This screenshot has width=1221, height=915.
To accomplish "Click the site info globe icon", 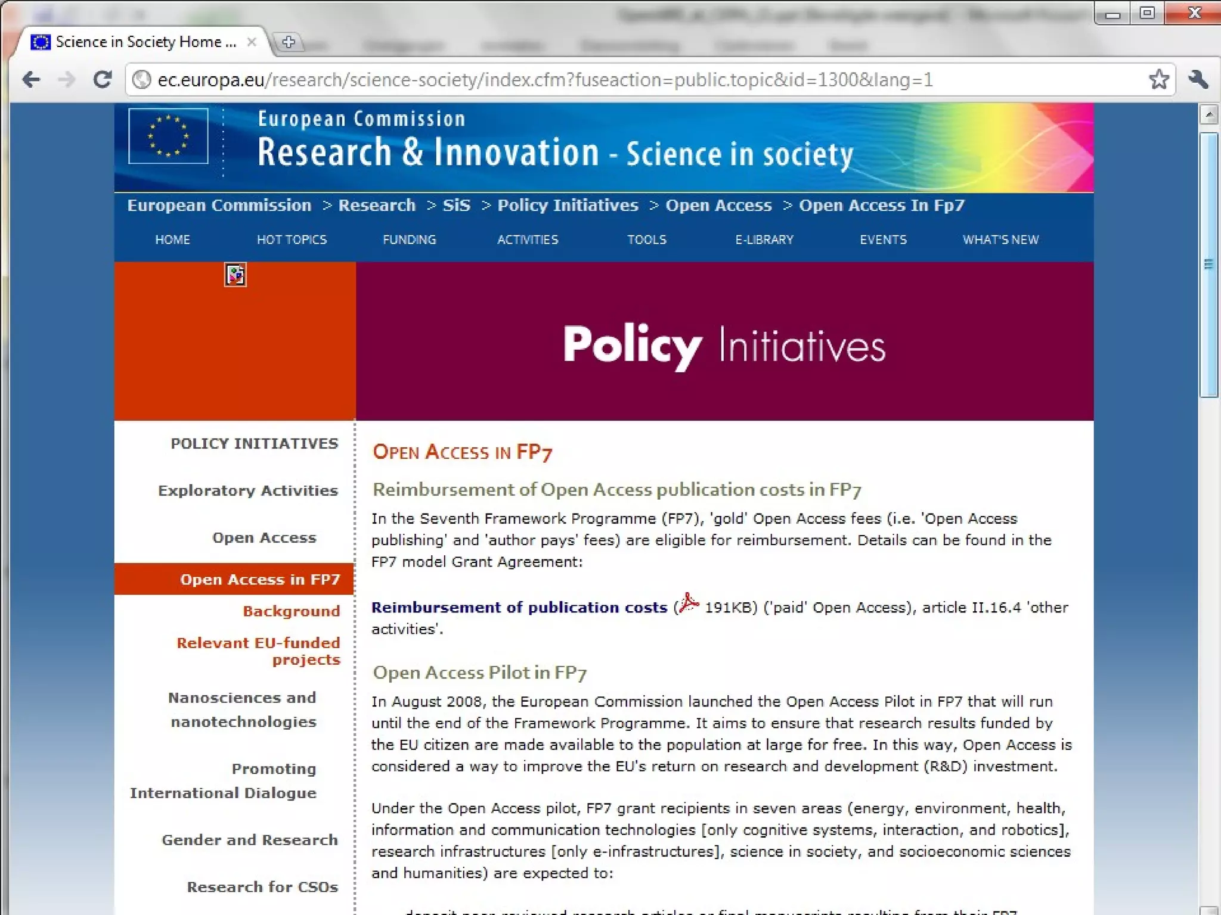I will coord(141,79).
